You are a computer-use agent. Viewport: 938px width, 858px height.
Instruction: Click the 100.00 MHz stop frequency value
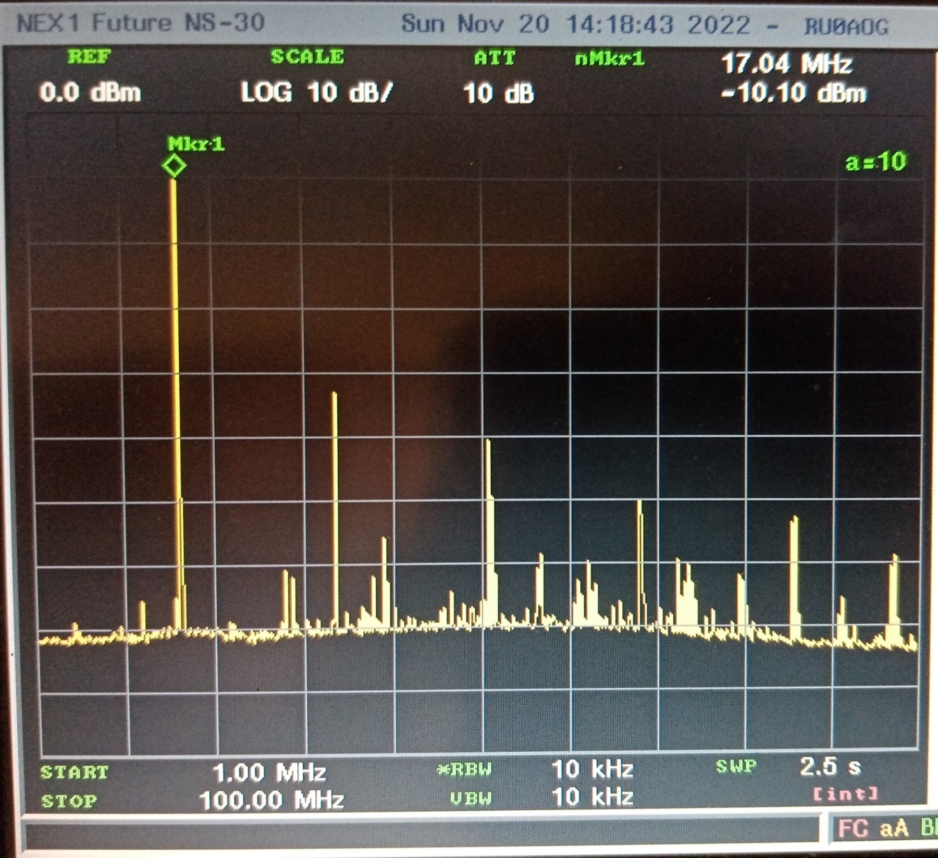click(x=271, y=800)
